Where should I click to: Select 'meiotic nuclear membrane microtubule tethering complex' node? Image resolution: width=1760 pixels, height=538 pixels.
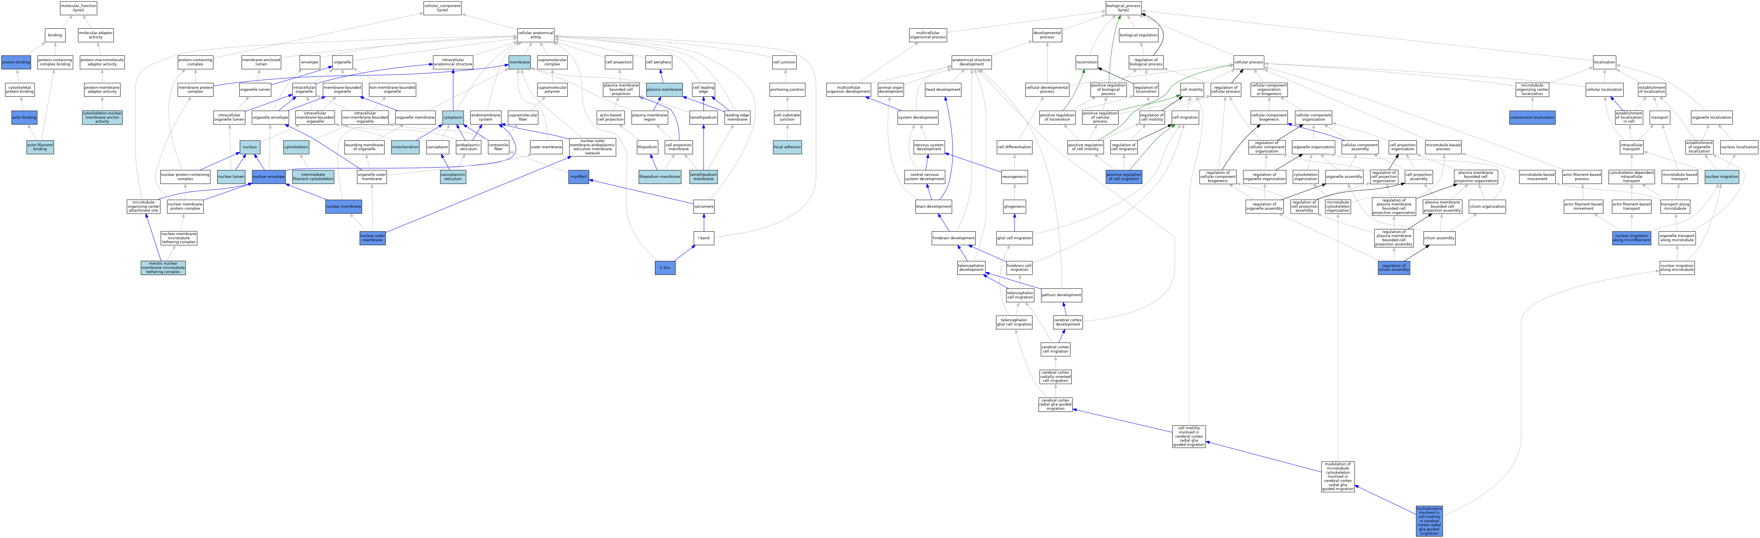tap(163, 268)
